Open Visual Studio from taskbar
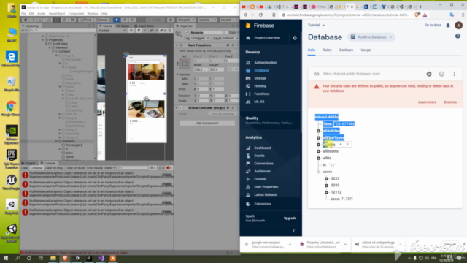Screen dimensions: 467x263 pos(101,258)
